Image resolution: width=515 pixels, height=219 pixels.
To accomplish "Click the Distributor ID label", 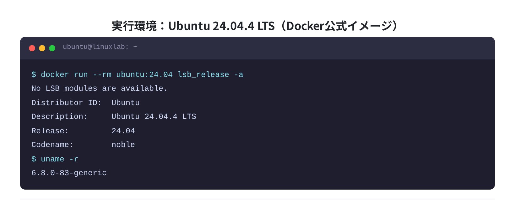I will (x=66, y=103).
